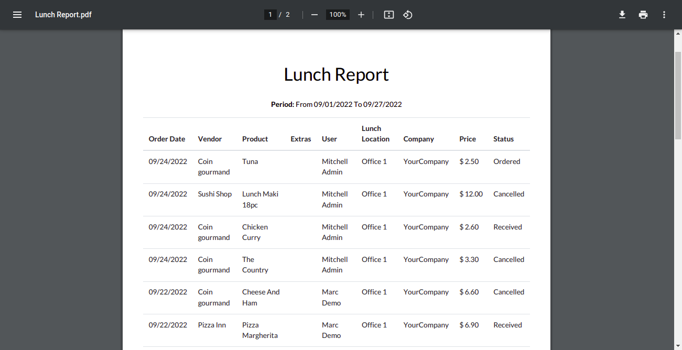The width and height of the screenshot is (682, 350).
Task: Click 09/22/2022 date in Pizza Inn row
Action: click(168, 325)
